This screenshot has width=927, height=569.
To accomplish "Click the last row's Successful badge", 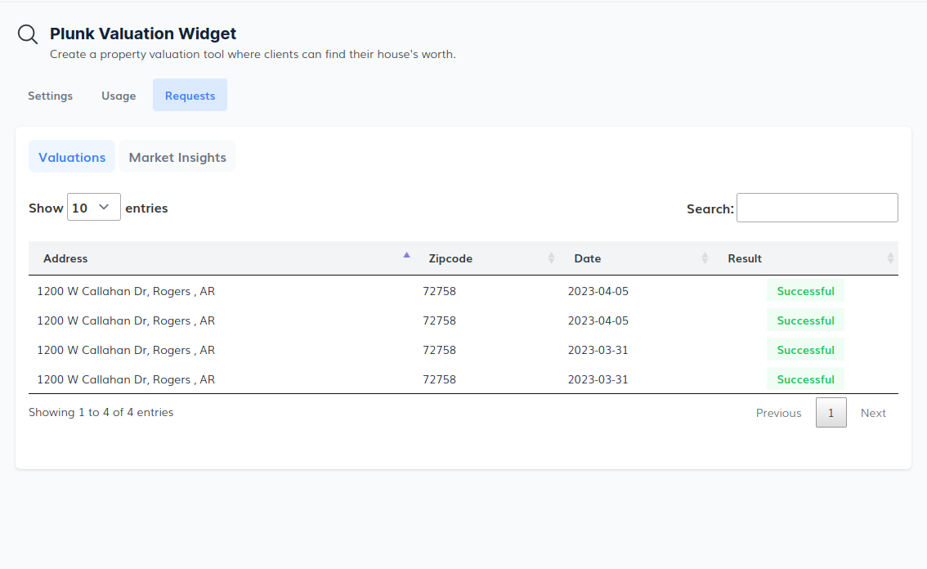I will click(805, 379).
